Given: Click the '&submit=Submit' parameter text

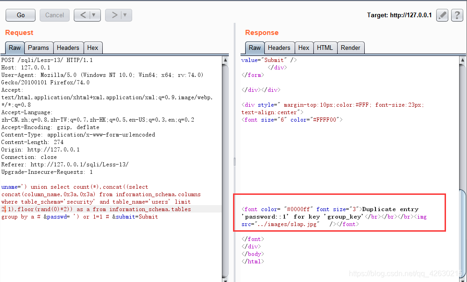Looking at the screenshot, I should [135, 217].
